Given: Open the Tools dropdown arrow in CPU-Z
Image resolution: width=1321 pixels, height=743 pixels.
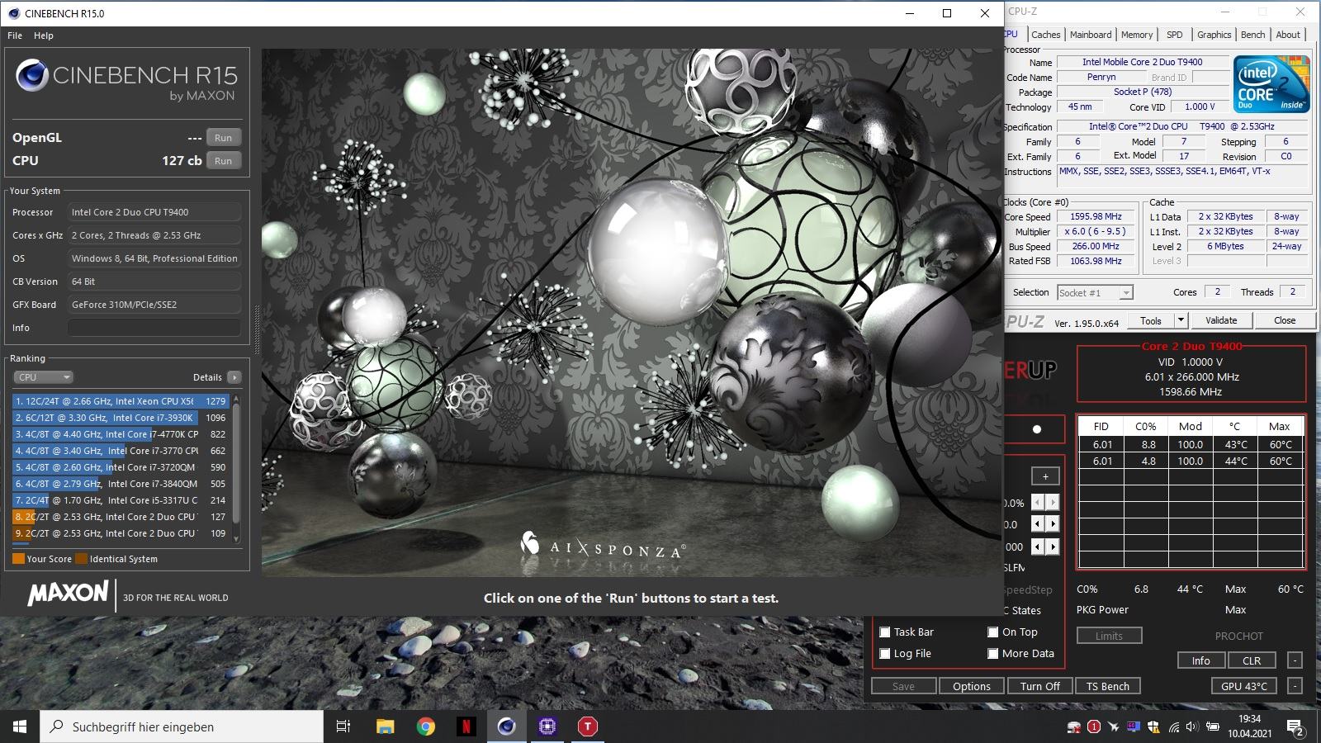Looking at the screenshot, I should click(x=1181, y=320).
